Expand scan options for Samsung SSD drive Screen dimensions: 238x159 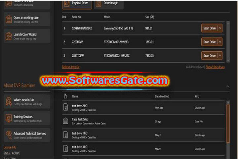coord(220,28)
